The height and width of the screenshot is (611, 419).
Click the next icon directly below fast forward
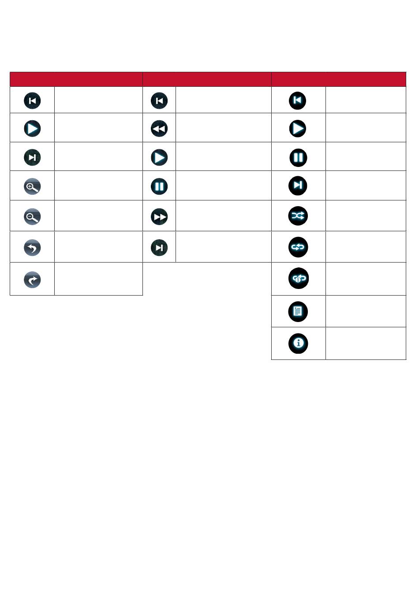159,248
